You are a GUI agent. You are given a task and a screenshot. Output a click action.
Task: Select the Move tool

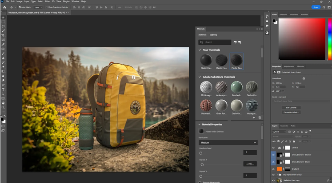[3, 17]
